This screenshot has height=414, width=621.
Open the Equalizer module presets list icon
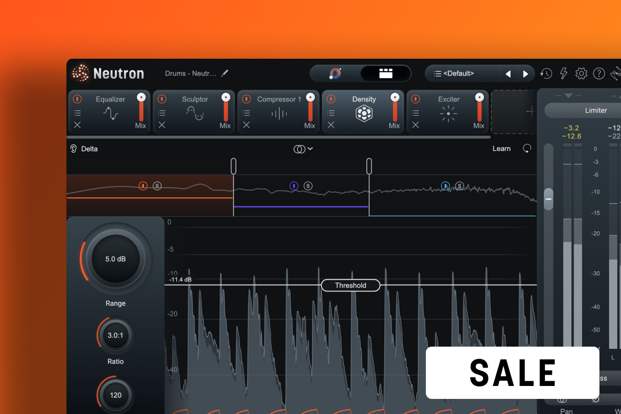[77, 113]
